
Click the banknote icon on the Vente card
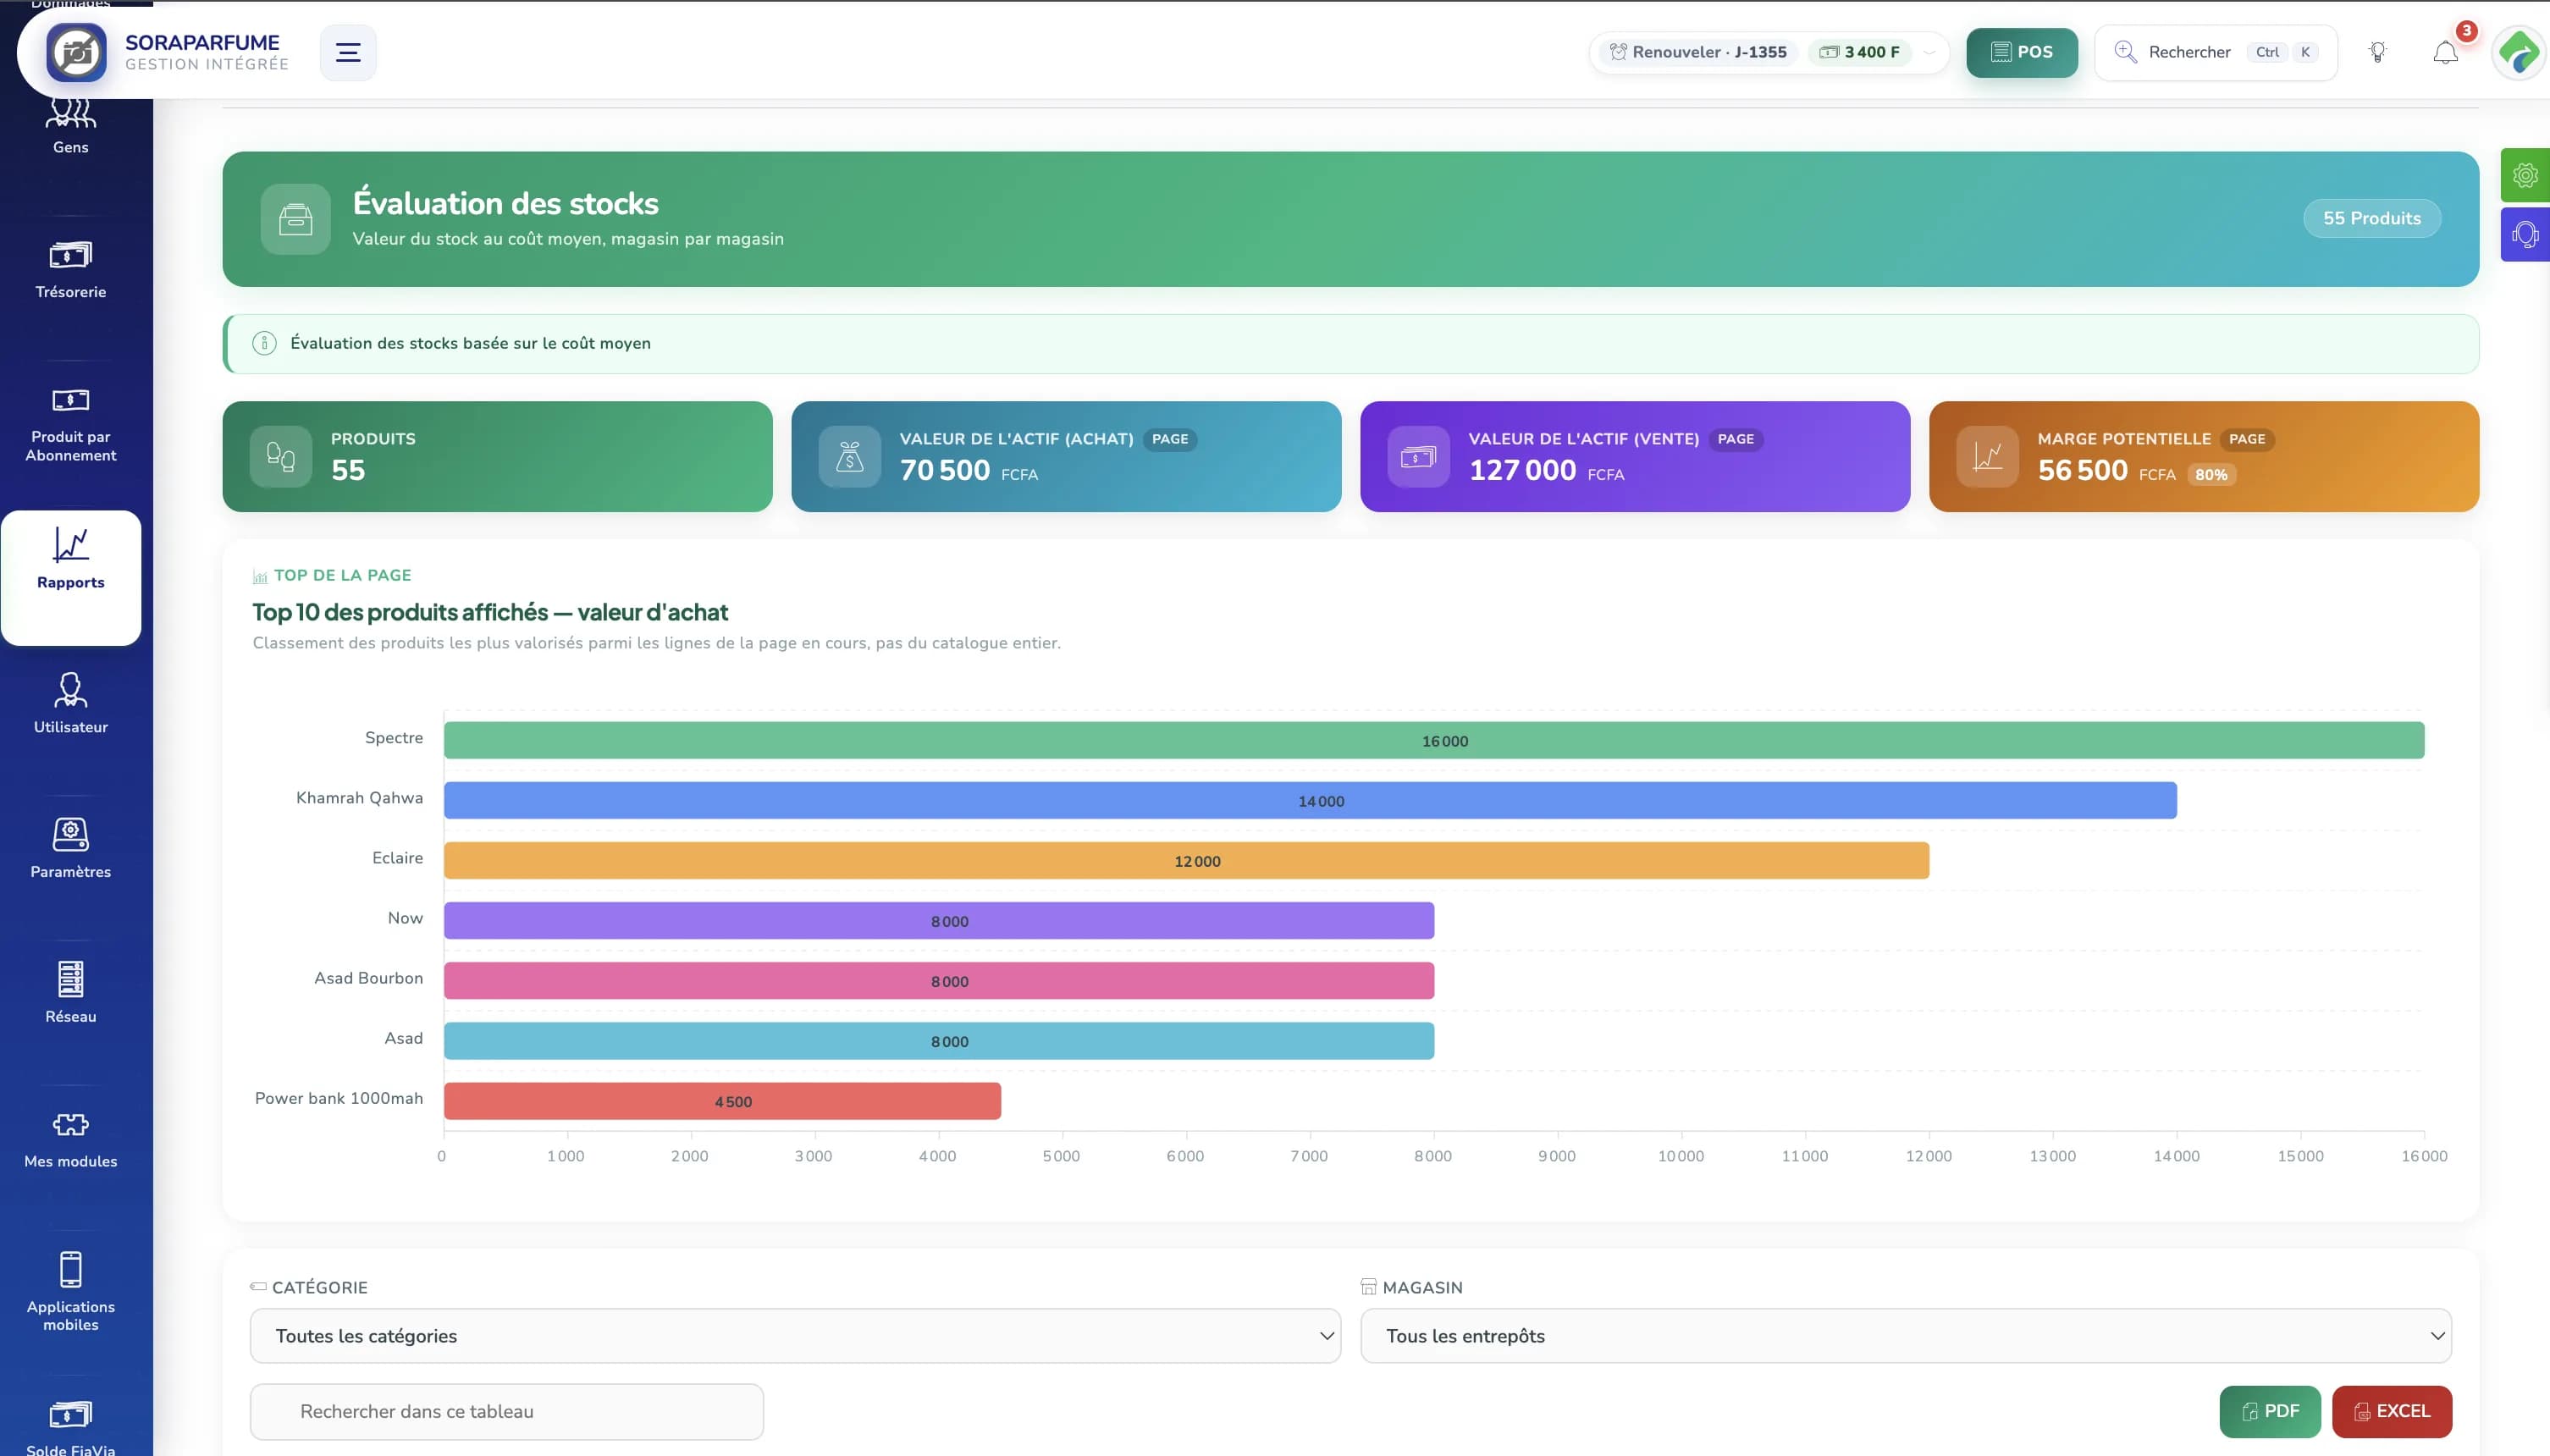pyautogui.click(x=1418, y=457)
